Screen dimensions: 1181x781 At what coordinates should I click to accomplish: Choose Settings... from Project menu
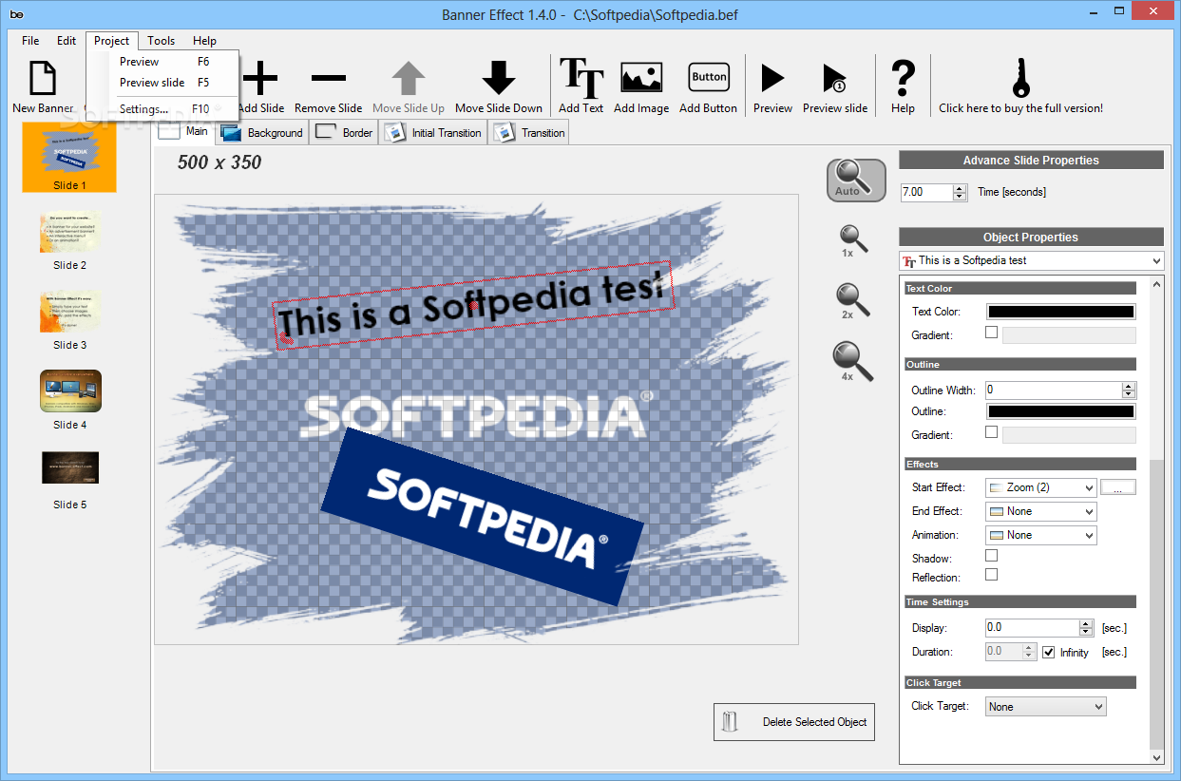tap(163, 109)
